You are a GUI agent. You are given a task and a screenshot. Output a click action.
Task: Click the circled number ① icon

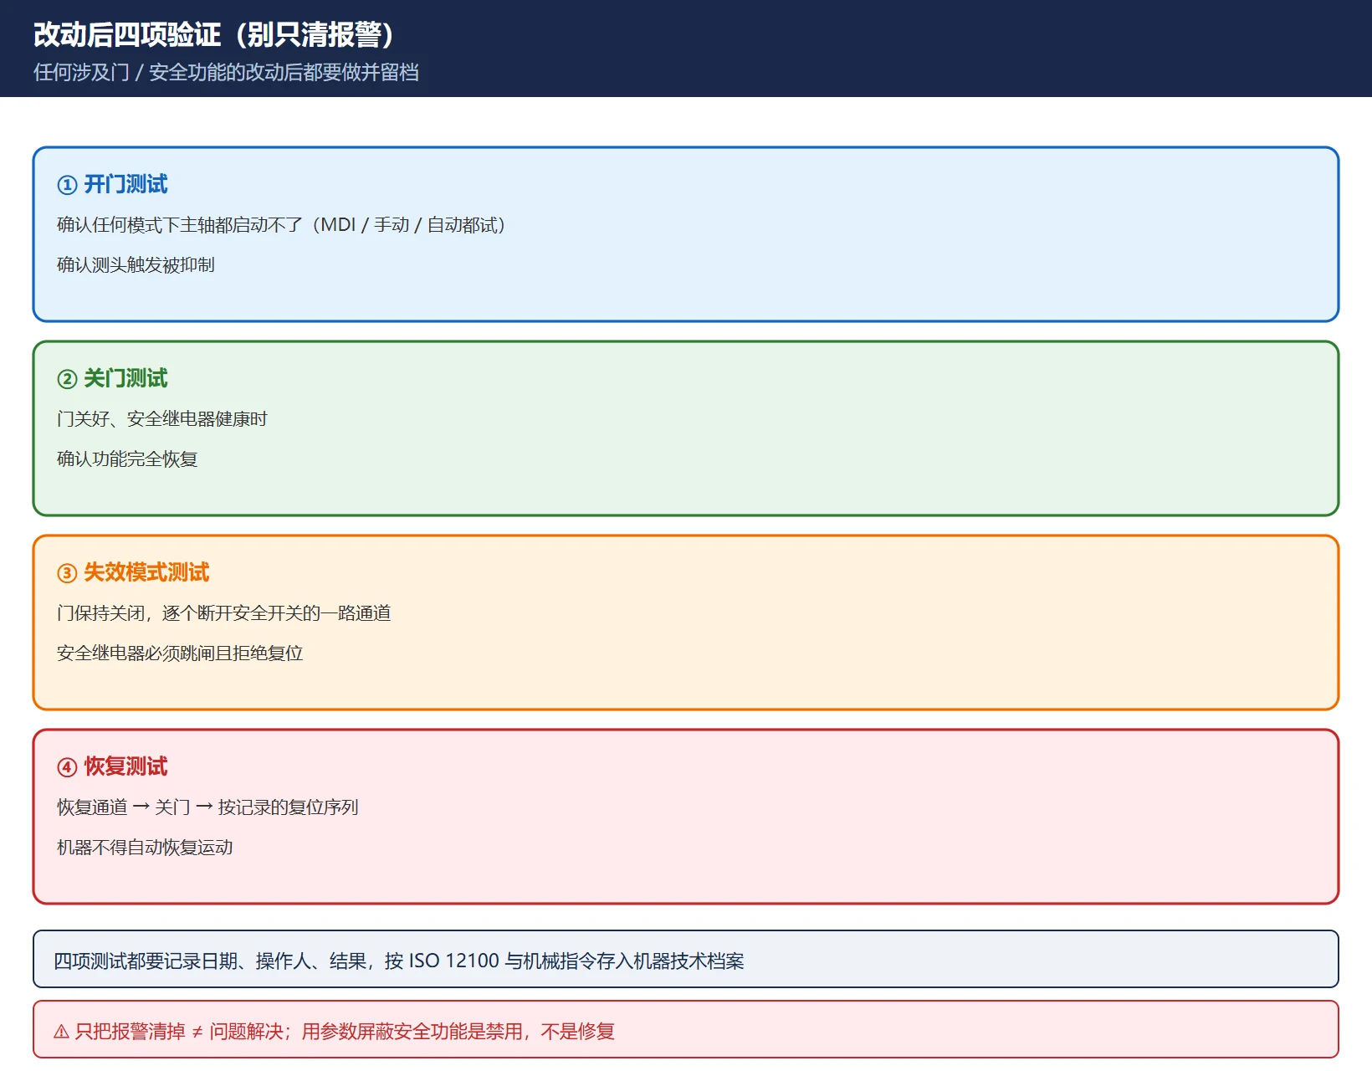67,185
